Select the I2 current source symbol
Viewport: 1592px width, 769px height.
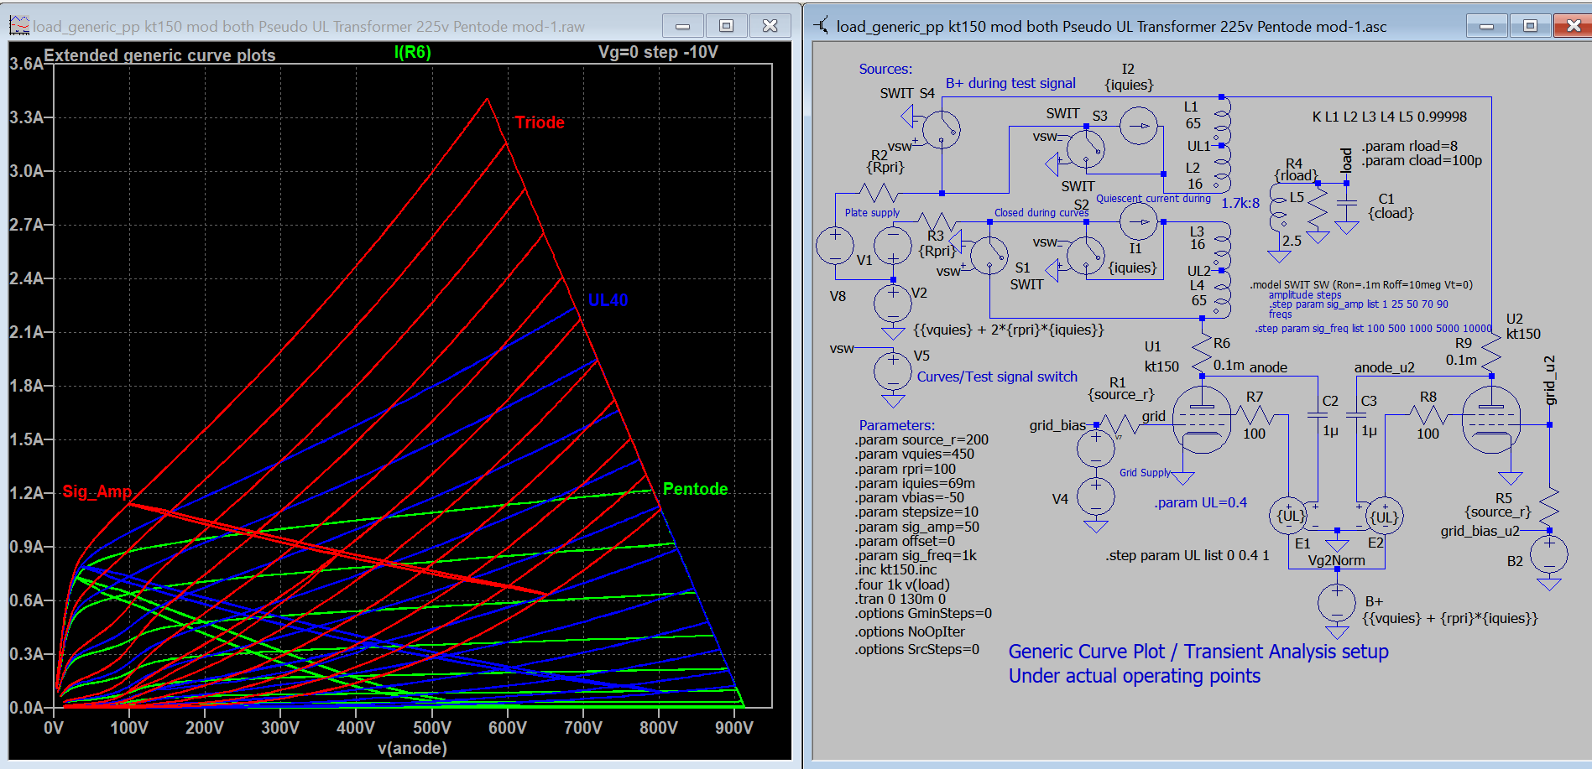(1139, 126)
